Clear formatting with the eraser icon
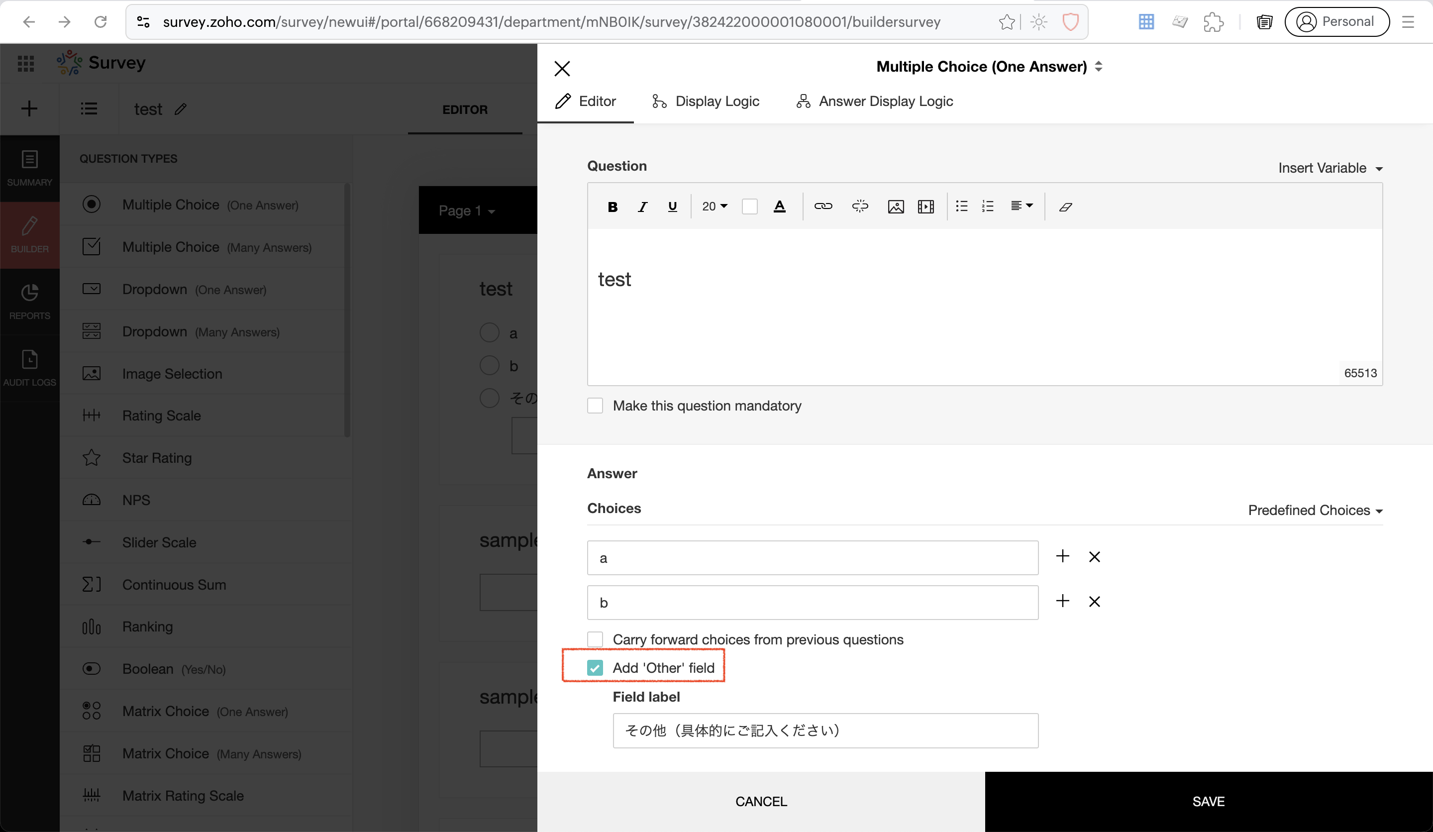Image resolution: width=1433 pixels, height=832 pixels. 1066,207
